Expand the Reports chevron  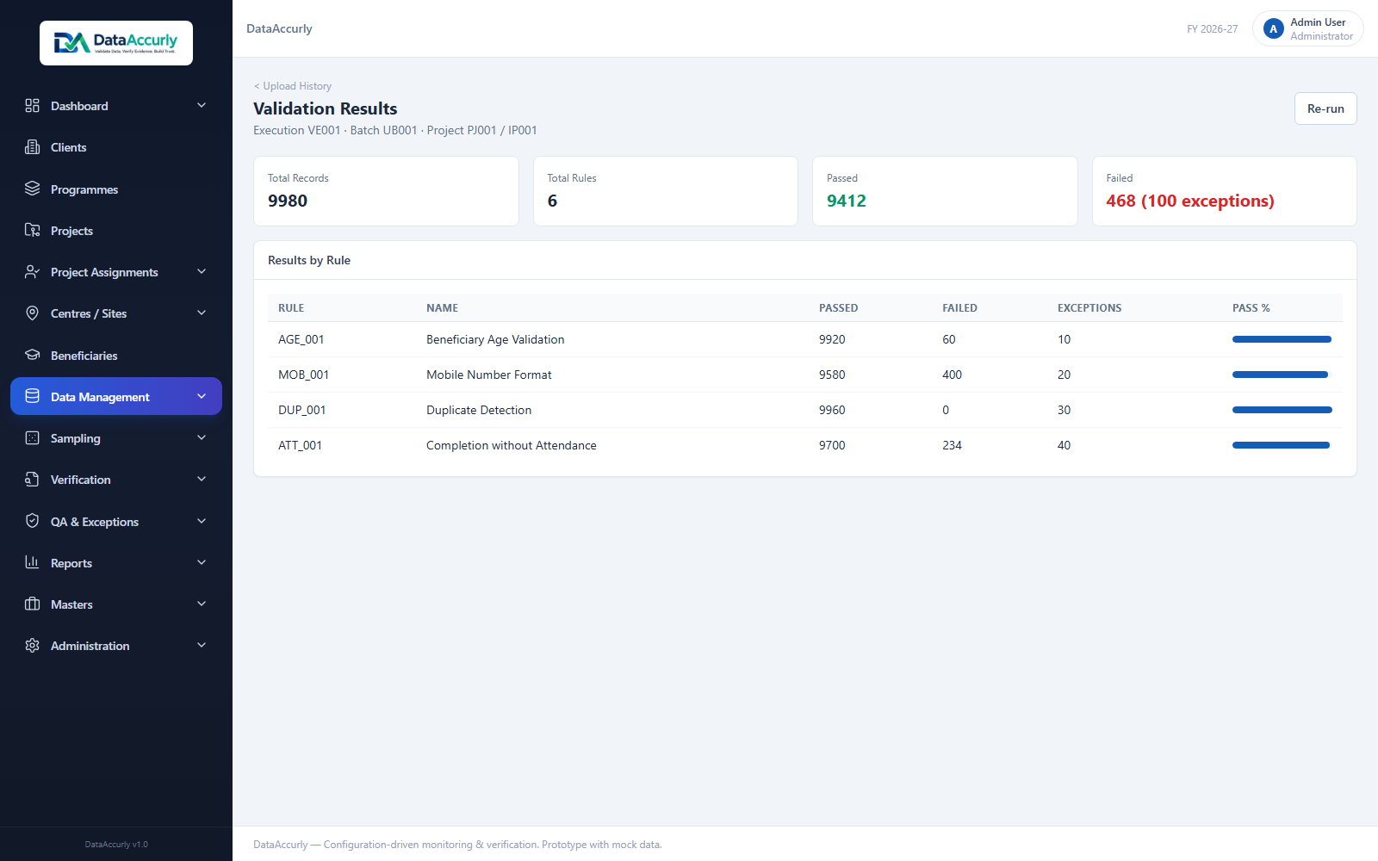202,562
